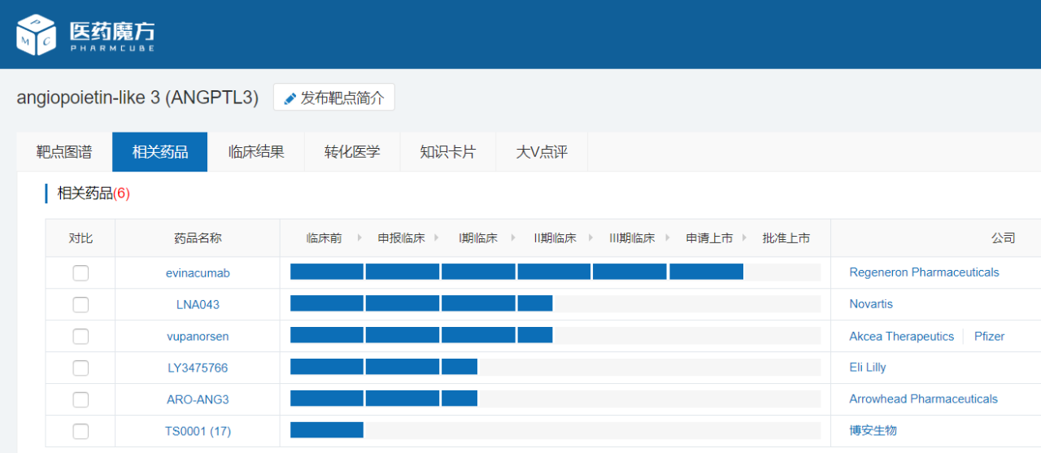Screen dimensions: 1041x453
Task: Open the vupanorsen drug page
Action: pyautogui.click(x=198, y=337)
